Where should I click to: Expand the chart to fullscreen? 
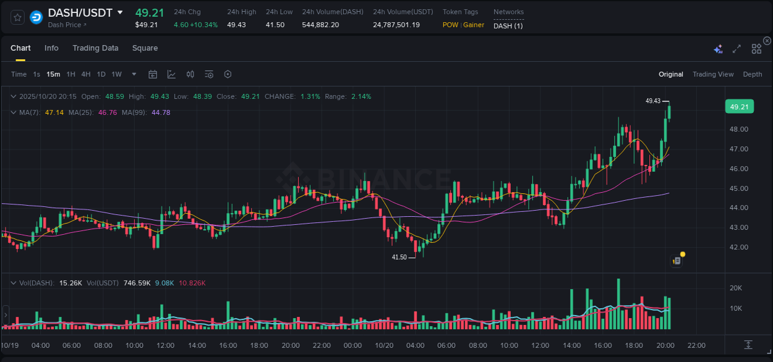click(x=736, y=48)
